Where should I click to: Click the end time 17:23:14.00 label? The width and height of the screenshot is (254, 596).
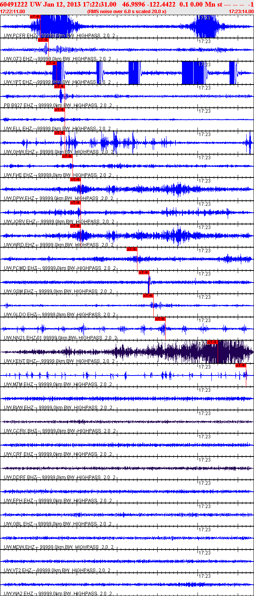coord(241,12)
